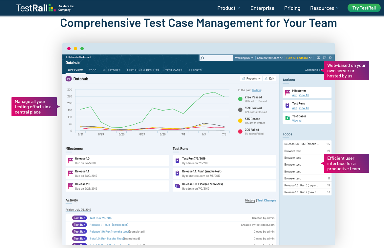Click the Test Run 7/5/2019 clipboard icon
This screenshot has width=384, height=248.
click(x=178, y=160)
